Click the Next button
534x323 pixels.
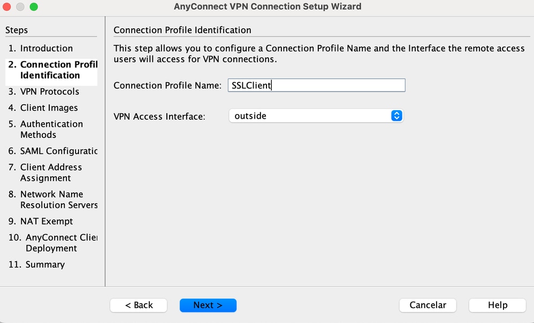(208, 305)
